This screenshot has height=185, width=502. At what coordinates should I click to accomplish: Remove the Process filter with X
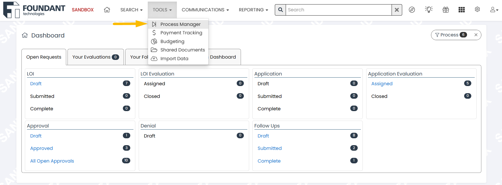(x=476, y=35)
